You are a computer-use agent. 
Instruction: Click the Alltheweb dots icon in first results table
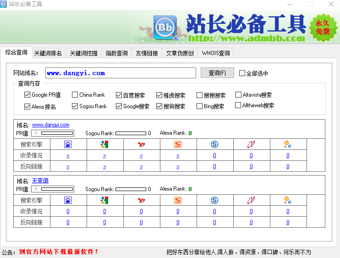coord(288,144)
